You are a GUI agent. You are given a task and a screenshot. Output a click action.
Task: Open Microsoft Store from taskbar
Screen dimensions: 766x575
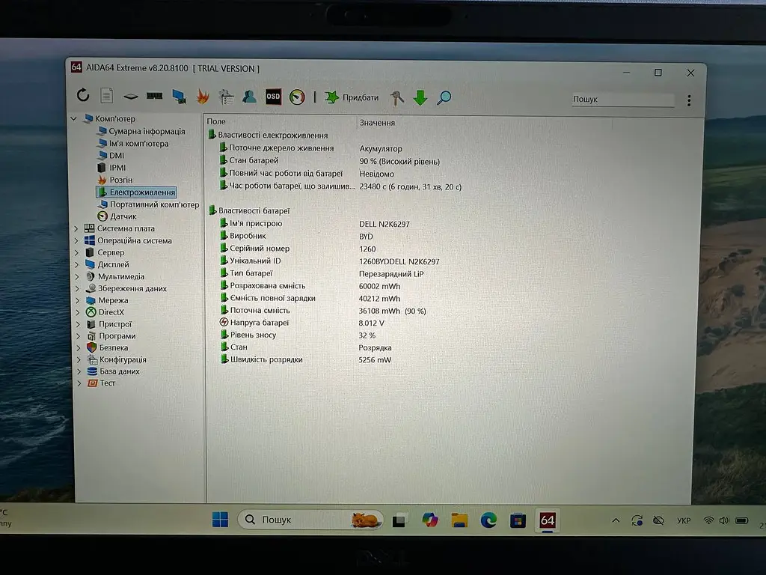518,520
